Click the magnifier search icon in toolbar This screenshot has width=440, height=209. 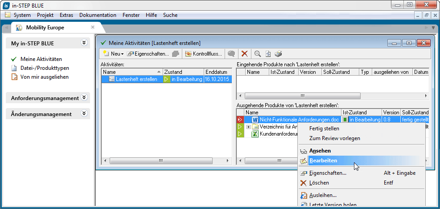257,54
